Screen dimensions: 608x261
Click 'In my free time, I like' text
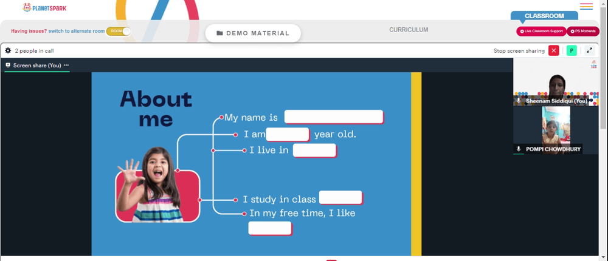[x=302, y=213]
